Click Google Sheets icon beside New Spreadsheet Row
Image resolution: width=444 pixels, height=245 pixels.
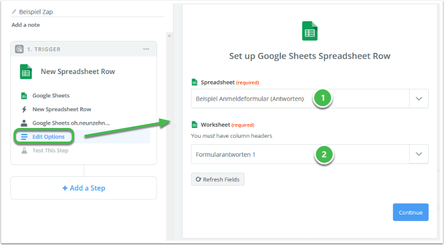pos(26,71)
